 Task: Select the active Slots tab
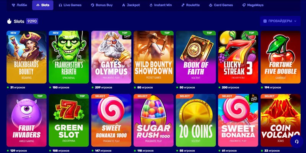coord(43,5)
